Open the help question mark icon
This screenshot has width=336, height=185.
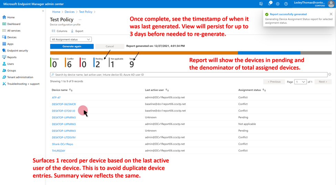click(x=286, y=4)
